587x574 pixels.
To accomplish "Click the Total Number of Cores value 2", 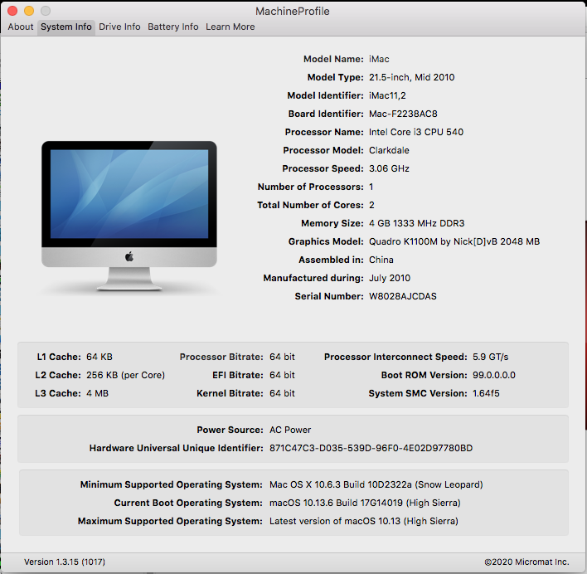I will (x=371, y=205).
